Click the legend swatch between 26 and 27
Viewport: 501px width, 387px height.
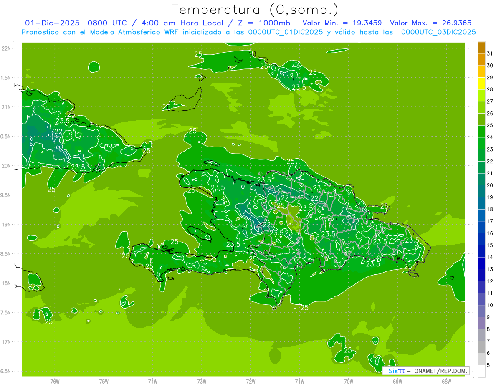click(481, 107)
